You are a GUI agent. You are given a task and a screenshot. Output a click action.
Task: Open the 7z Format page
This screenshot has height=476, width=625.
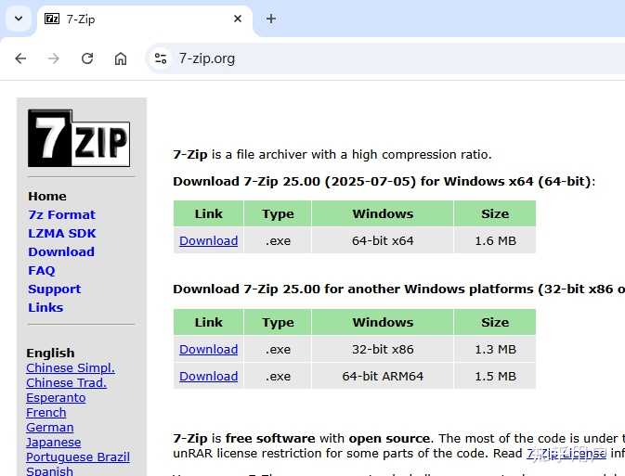click(x=62, y=214)
